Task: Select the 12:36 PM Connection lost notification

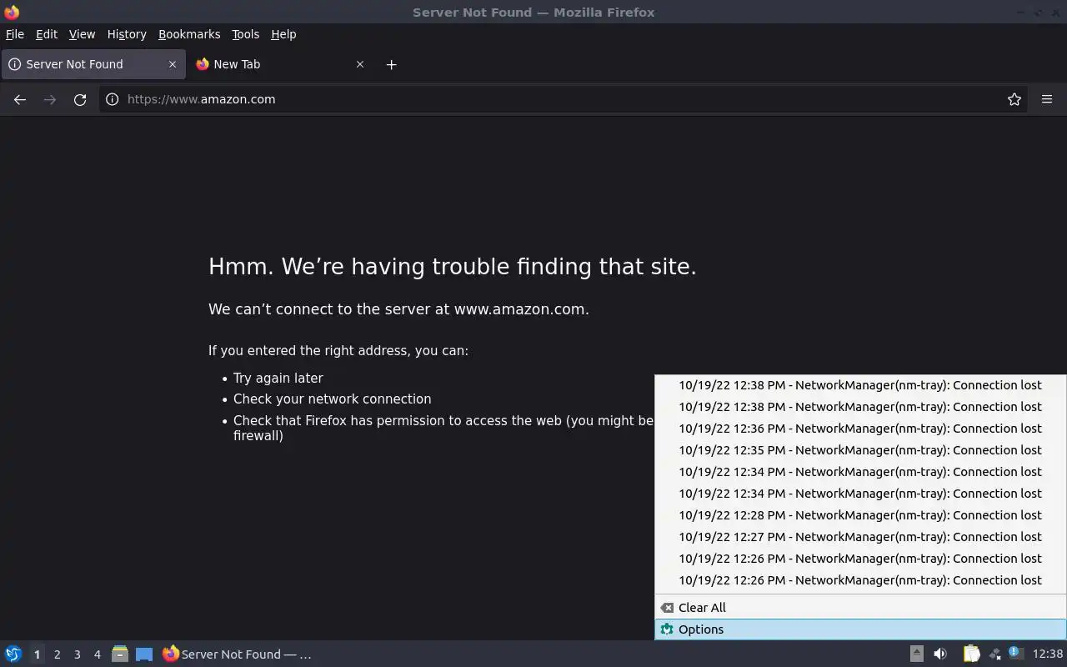Action: point(860,429)
